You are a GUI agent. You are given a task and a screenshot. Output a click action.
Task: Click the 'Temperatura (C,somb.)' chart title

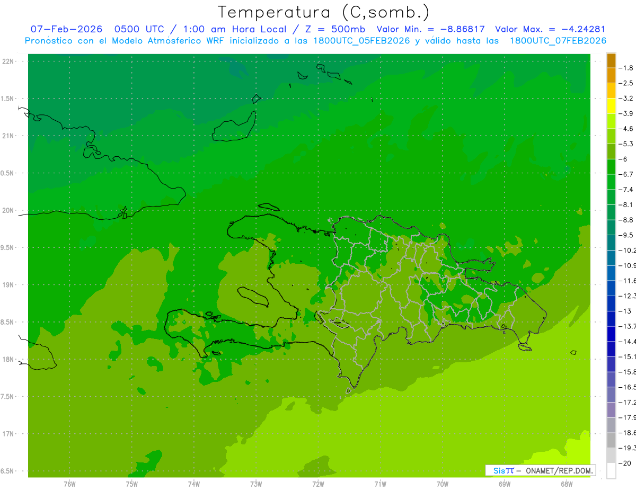pyautogui.click(x=323, y=12)
